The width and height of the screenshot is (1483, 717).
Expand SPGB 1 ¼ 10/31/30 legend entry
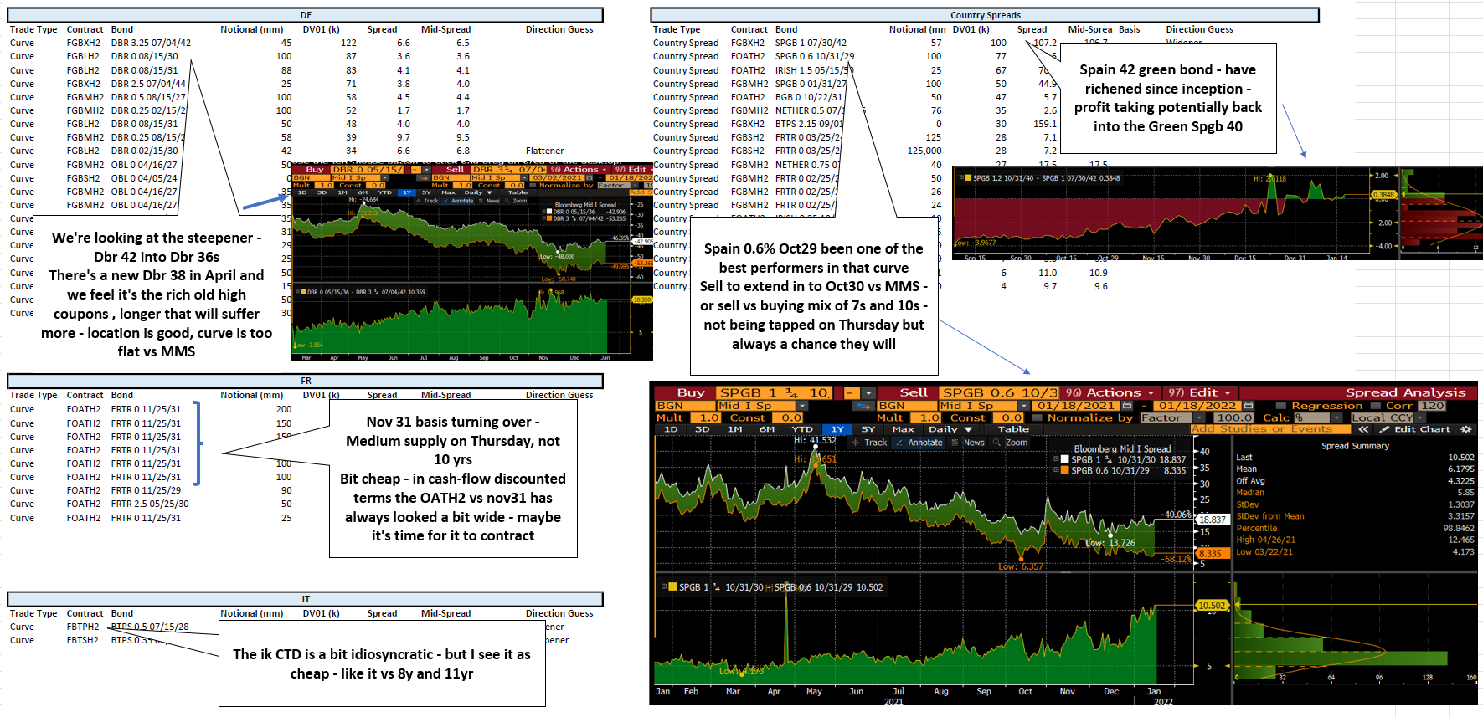click(x=1056, y=458)
